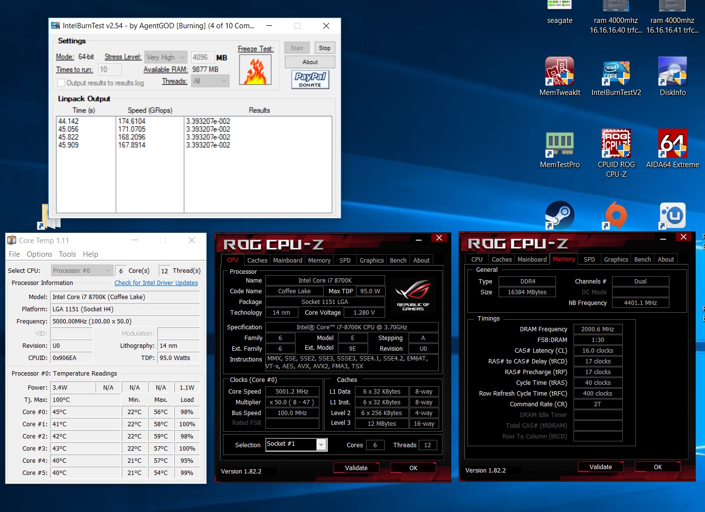Select the 174.6104 GFlops speed result
Viewport: 705px width, 512px height.
[132, 121]
